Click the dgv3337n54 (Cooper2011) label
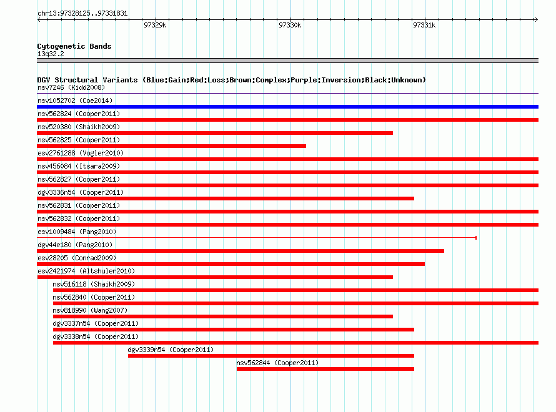The image size is (556, 412). click(x=96, y=323)
